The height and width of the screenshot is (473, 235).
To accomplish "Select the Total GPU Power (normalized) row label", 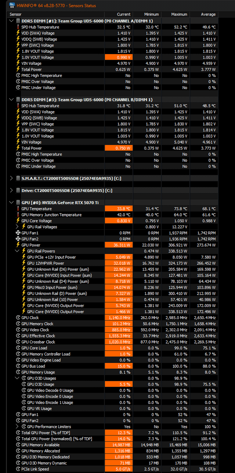I will click(x=57, y=439).
